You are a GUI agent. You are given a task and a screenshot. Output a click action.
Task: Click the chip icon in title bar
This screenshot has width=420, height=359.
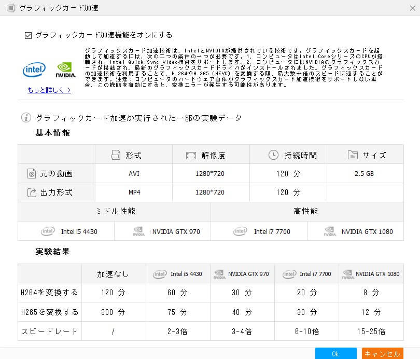(x=11, y=8)
